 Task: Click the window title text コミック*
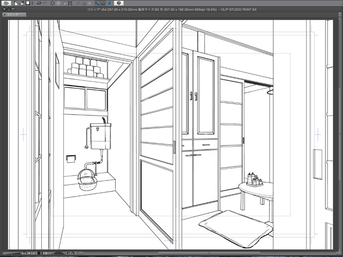pos(93,10)
